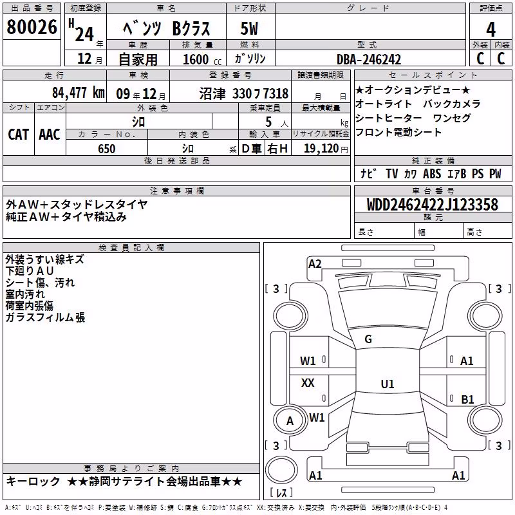Click the B1 mark on right rear door
515x515 pixels.
tap(467, 399)
